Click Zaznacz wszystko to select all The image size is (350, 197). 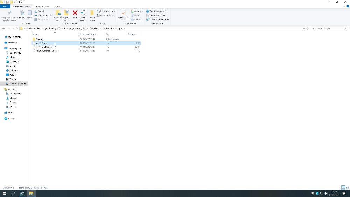tap(156, 11)
